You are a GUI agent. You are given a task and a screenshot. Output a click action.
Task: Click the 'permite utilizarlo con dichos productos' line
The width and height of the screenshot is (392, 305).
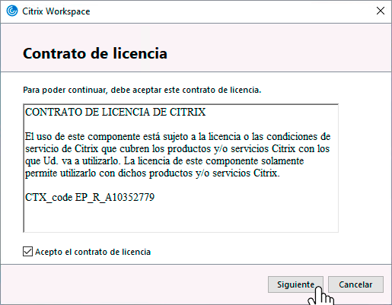pos(152,173)
